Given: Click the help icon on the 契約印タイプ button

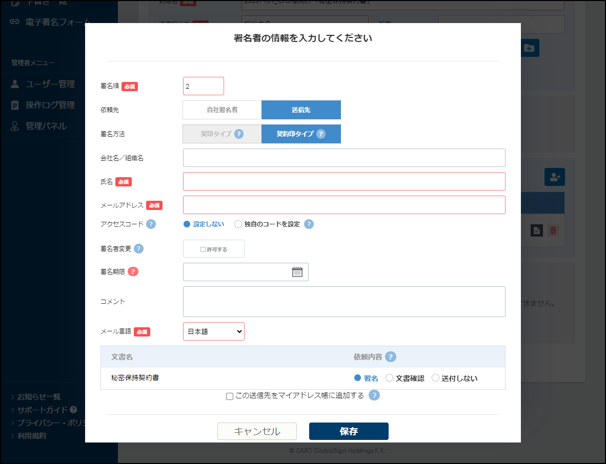Looking at the screenshot, I should tap(321, 134).
